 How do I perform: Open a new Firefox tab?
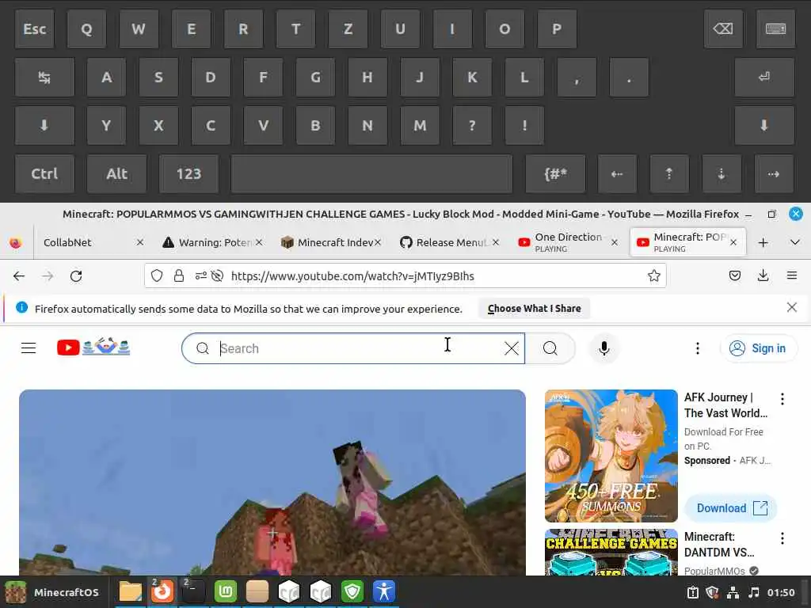763,242
